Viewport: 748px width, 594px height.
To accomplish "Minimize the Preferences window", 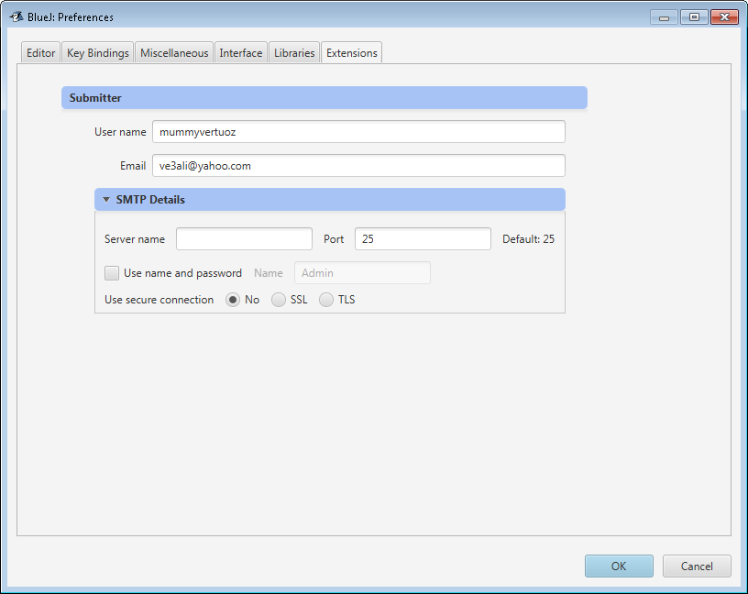I will (664, 16).
